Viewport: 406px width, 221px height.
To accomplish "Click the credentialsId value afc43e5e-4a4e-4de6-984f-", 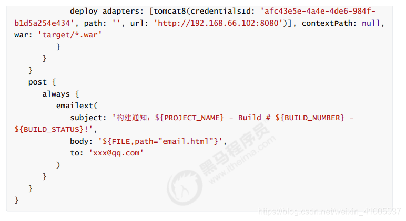I will [x=318, y=12].
